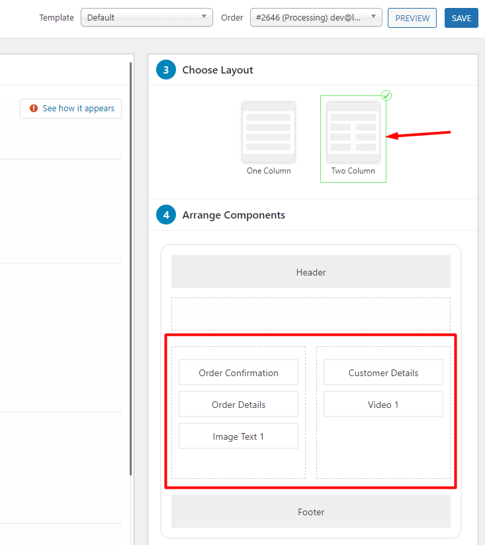Click the left panel vertical scrollbar
Image resolution: width=485 pixels, height=545 pixels.
tap(130, 269)
